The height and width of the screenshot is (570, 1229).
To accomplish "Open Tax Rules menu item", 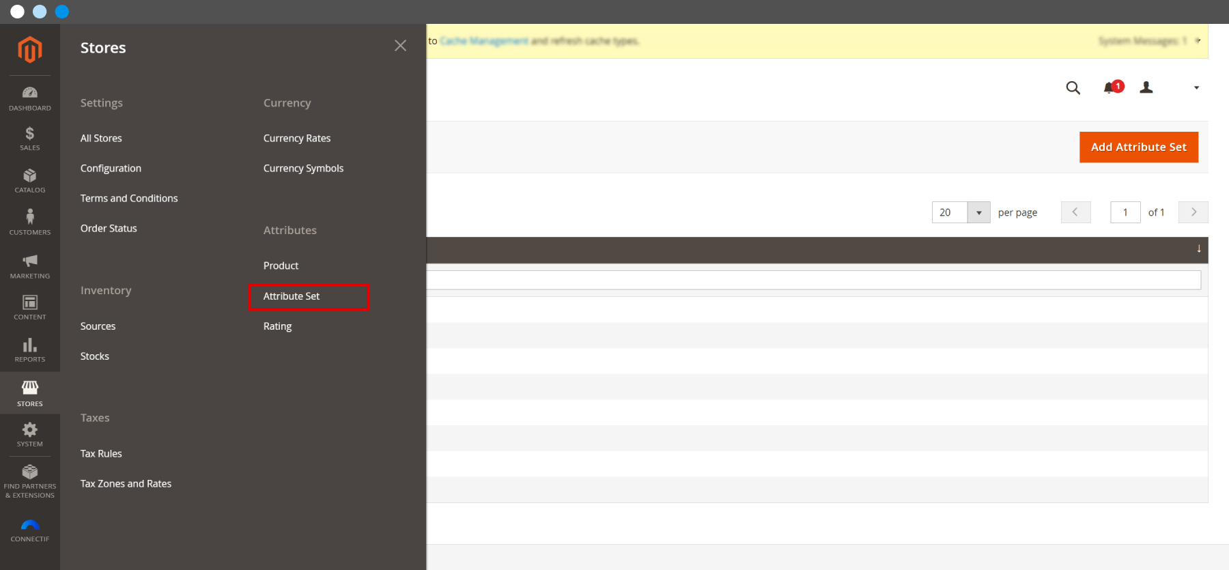I will pos(101,453).
